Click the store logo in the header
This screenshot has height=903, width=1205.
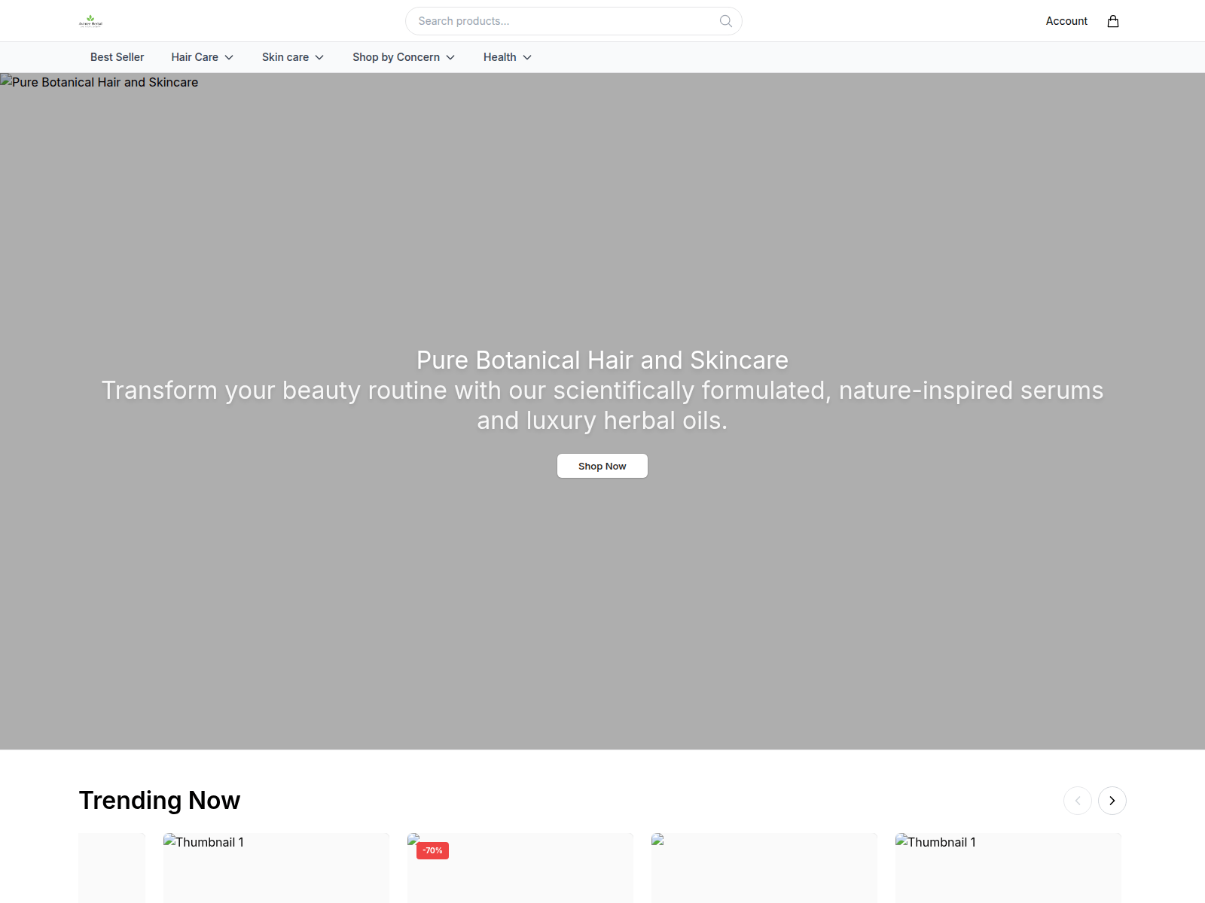[90, 21]
